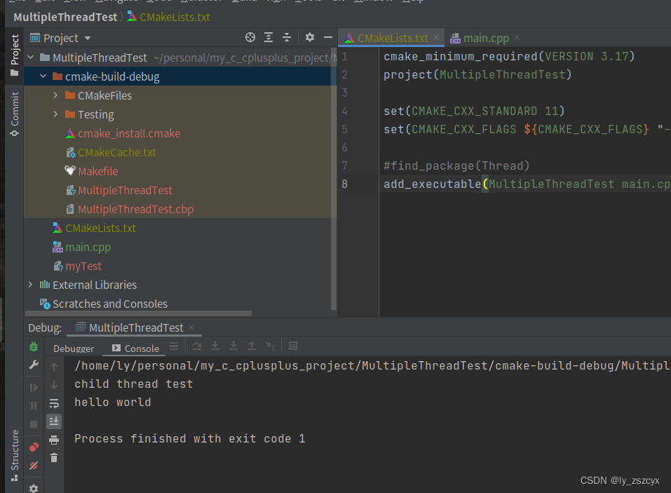671x493 pixels.
Task: Click the Step Over debugger icon
Action: (197, 346)
